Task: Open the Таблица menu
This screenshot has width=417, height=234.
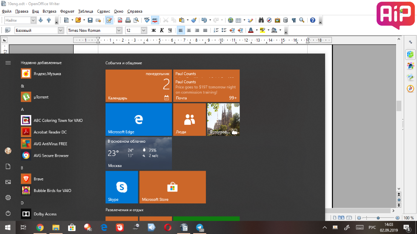Action: pos(86,11)
